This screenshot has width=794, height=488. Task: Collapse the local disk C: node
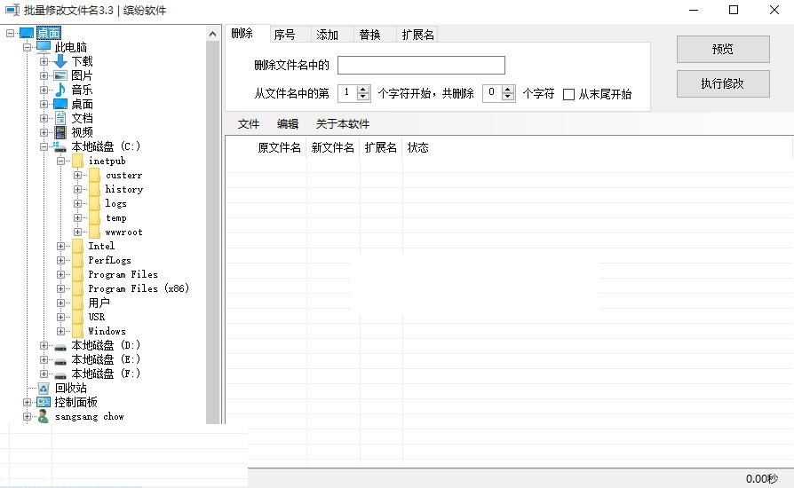[x=44, y=146]
